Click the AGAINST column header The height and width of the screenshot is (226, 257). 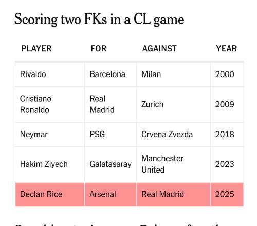pos(159,48)
